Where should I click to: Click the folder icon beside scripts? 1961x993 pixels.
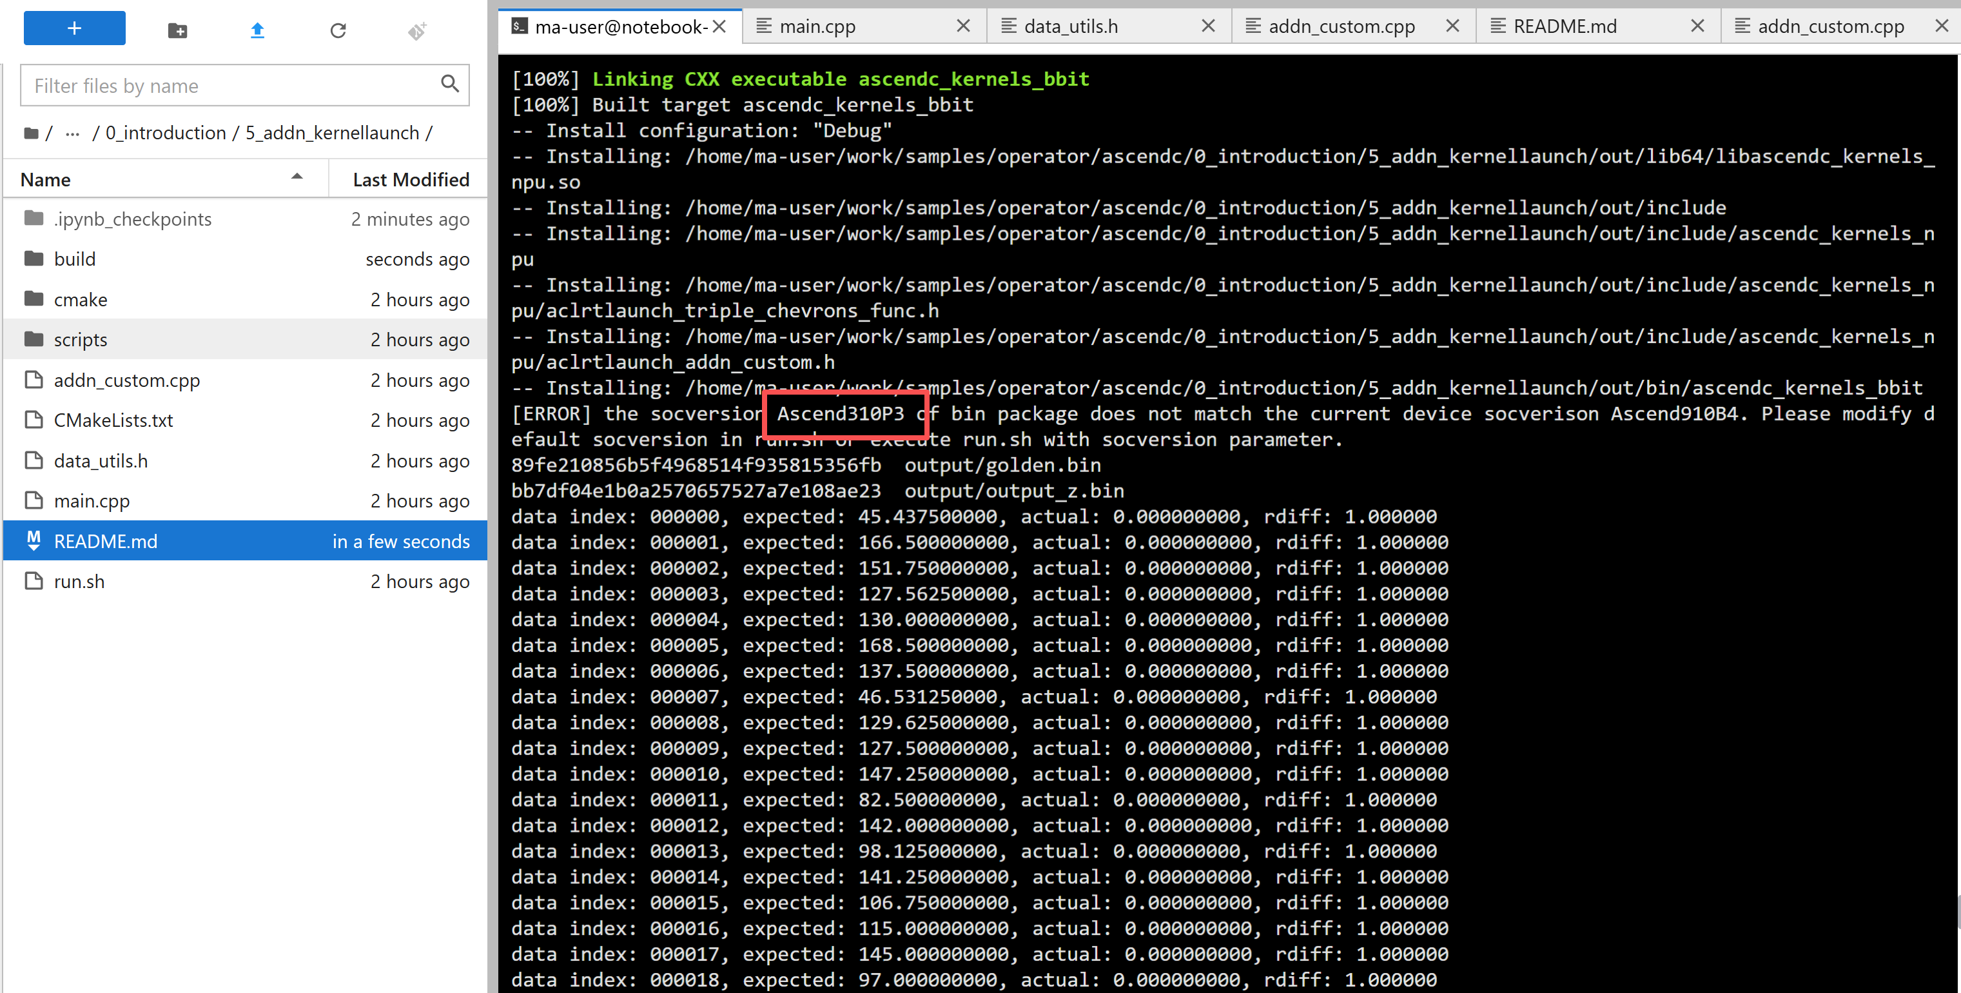click(34, 339)
